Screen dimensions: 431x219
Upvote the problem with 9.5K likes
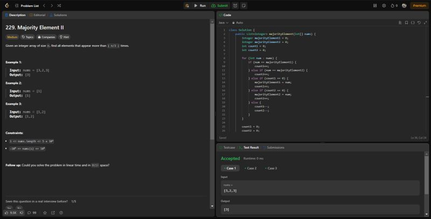click(11, 213)
